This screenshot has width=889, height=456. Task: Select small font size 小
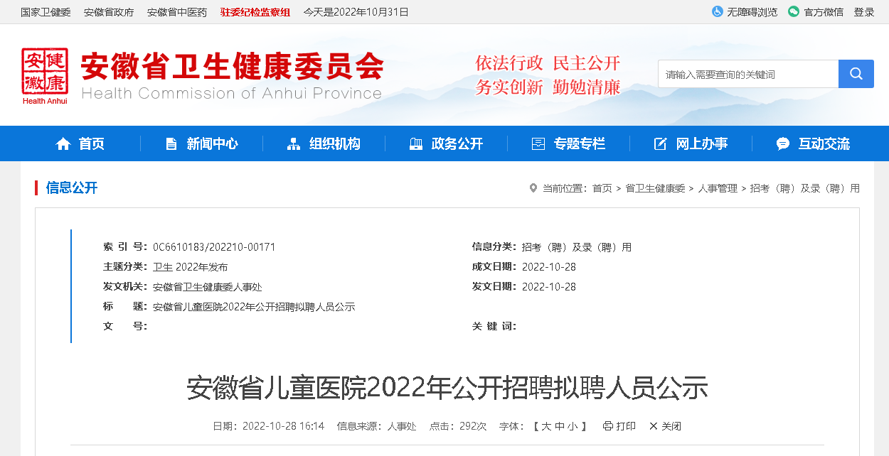[x=573, y=426]
